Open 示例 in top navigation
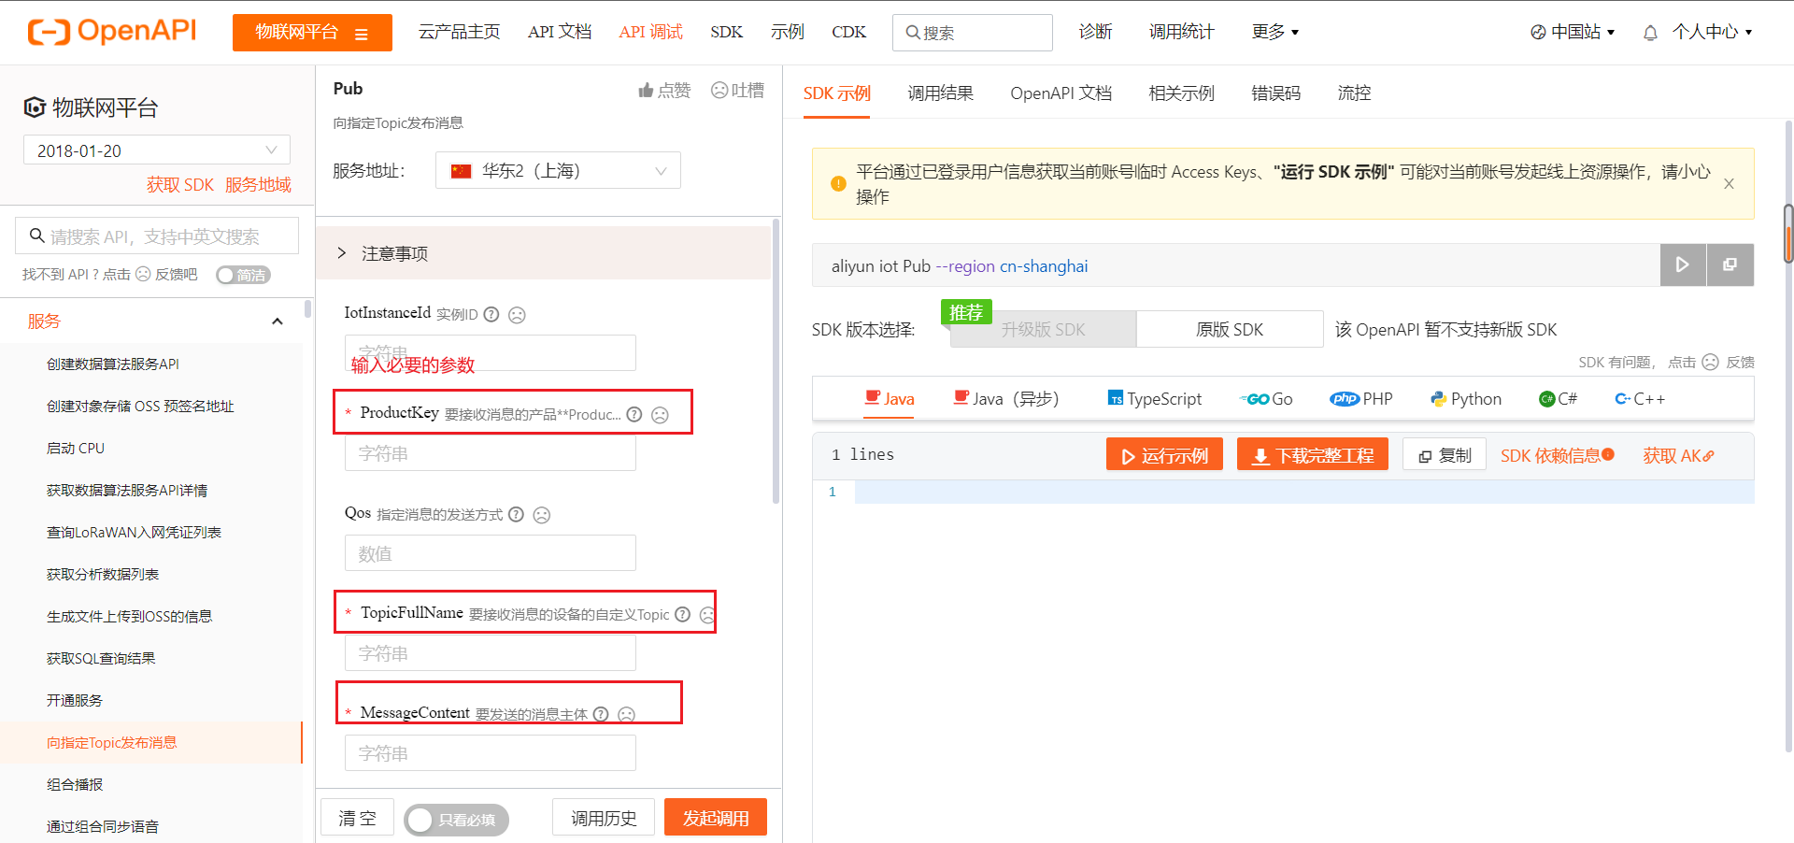This screenshot has height=843, width=1794. [x=787, y=32]
